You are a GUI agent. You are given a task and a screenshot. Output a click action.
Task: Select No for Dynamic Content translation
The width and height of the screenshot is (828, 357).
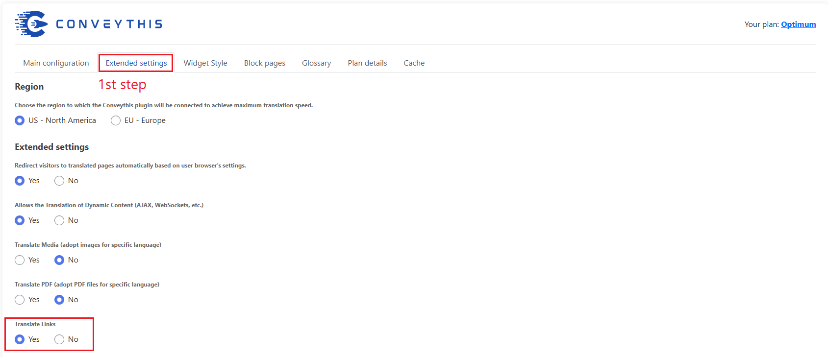(59, 220)
